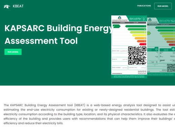This screenshot has height=128, width=175.
Task: Open the PUBLICATIONS menu link
Action: coord(144,6)
